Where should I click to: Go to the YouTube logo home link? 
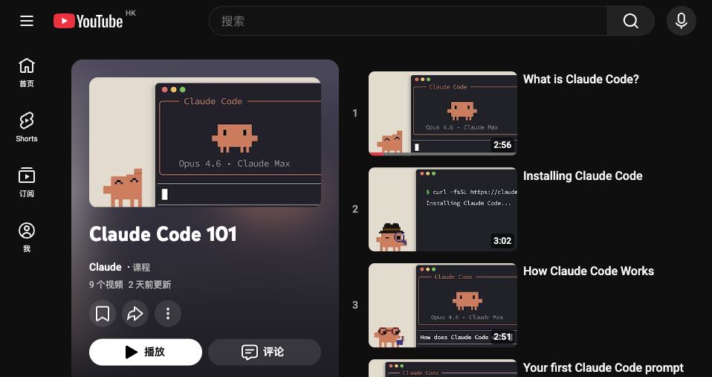point(88,21)
